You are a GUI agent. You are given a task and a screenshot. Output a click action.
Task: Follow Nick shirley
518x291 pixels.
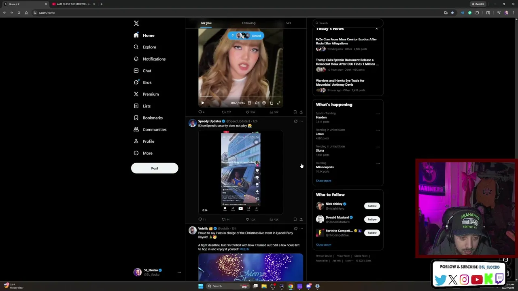(x=372, y=206)
